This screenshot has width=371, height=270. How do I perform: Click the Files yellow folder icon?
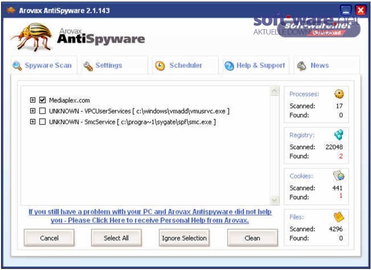pos(339,217)
